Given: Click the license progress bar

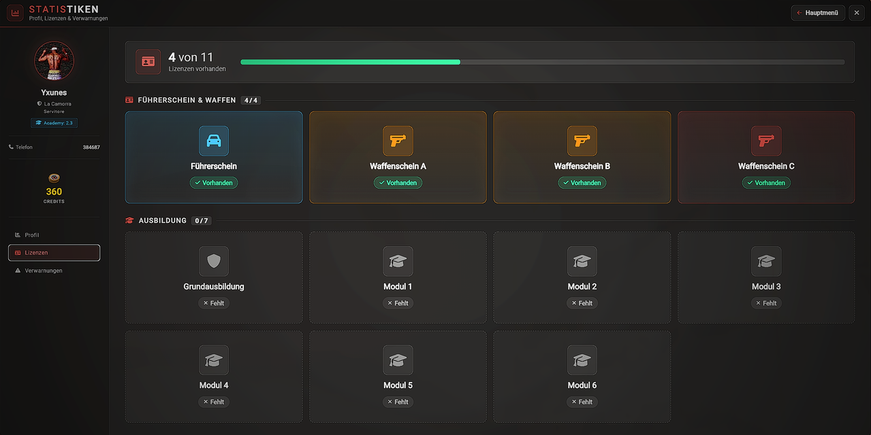Looking at the screenshot, I should click(542, 62).
